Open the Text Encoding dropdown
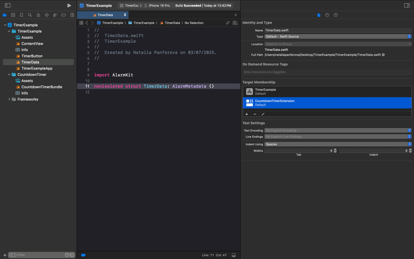This screenshot has width=414, height=259. [x=338, y=131]
